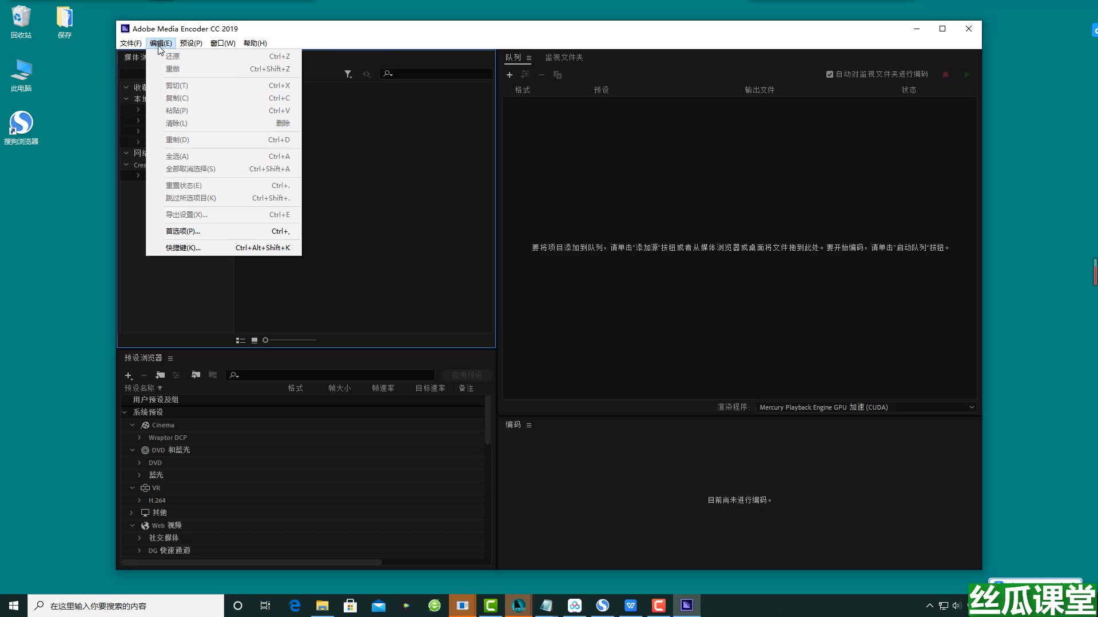The height and width of the screenshot is (617, 1098).
Task: Switch the media browser to list view
Action: pos(240,340)
